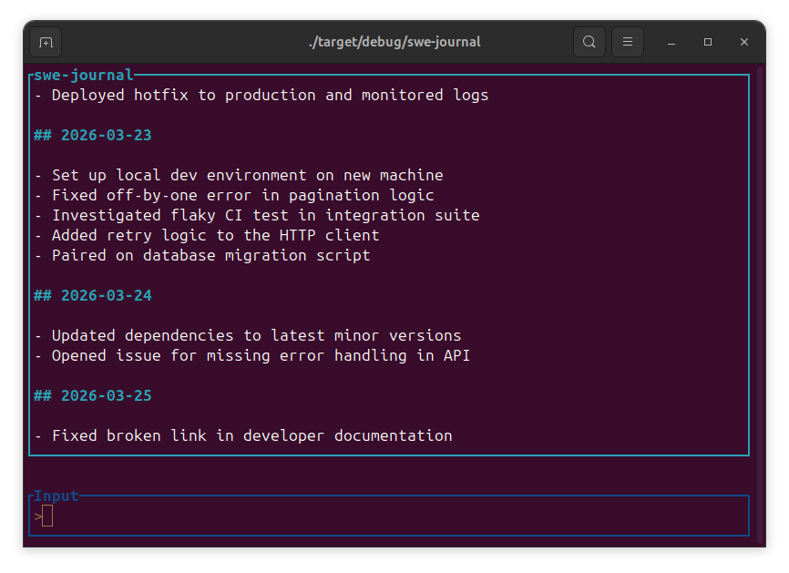Screen dimensions: 789x573
Task: Click the entry Investigated flaky CI test
Action: point(257,216)
